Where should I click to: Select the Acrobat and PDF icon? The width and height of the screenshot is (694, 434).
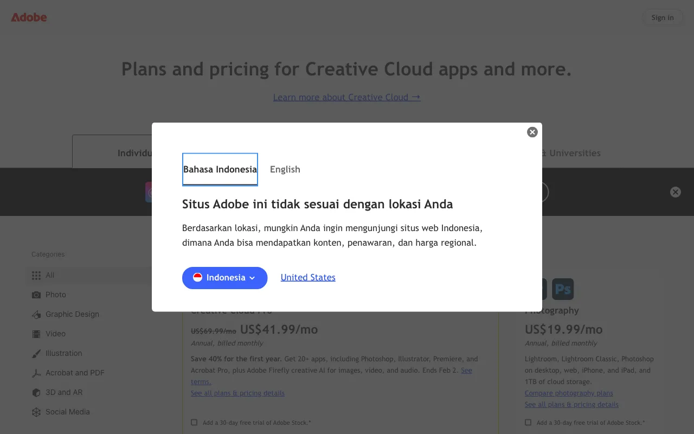[36, 373]
